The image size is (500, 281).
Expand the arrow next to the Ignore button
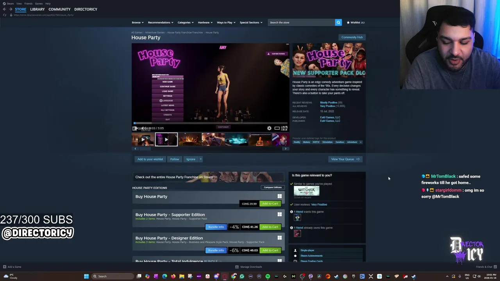coord(200,159)
